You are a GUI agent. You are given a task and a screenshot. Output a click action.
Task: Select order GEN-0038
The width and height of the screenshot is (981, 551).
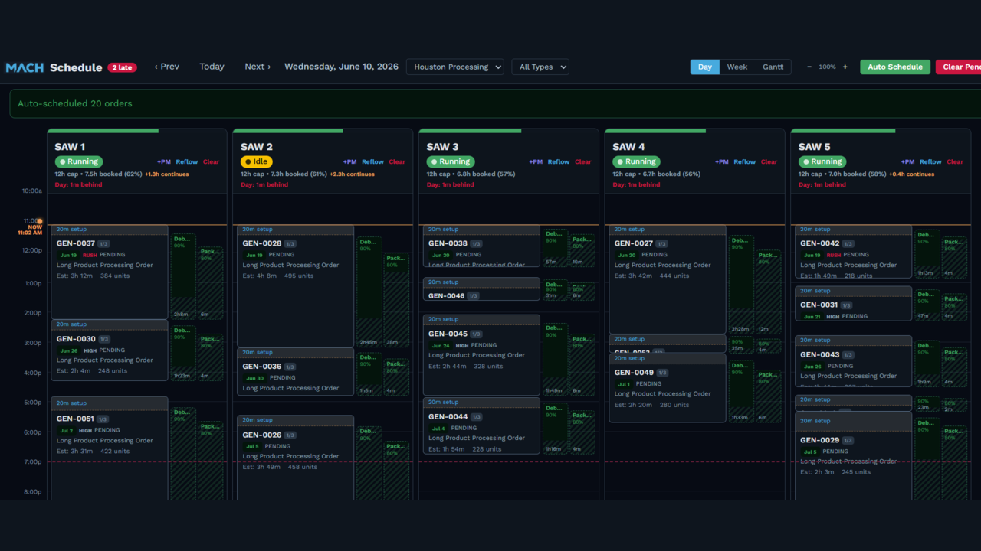(481, 246)
